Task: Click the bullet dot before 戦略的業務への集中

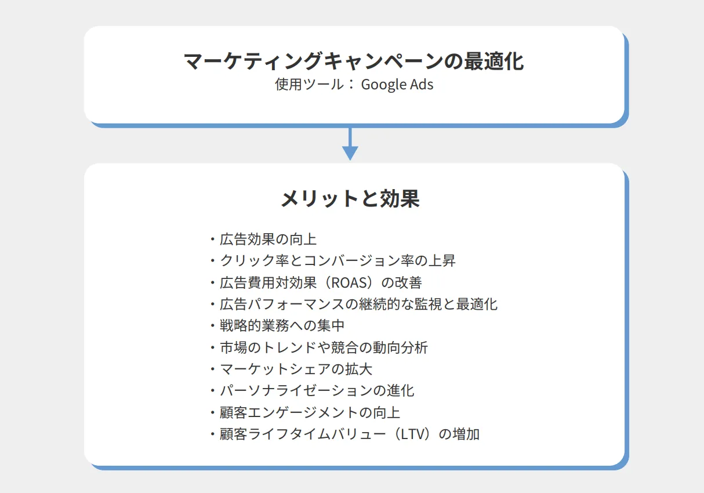Action: click(x=212, y=325)
